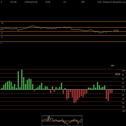126x126 pixels.
Task: Click the 50 level label in RSI panel
Action: pyautogui.click(x=2, y=33)
